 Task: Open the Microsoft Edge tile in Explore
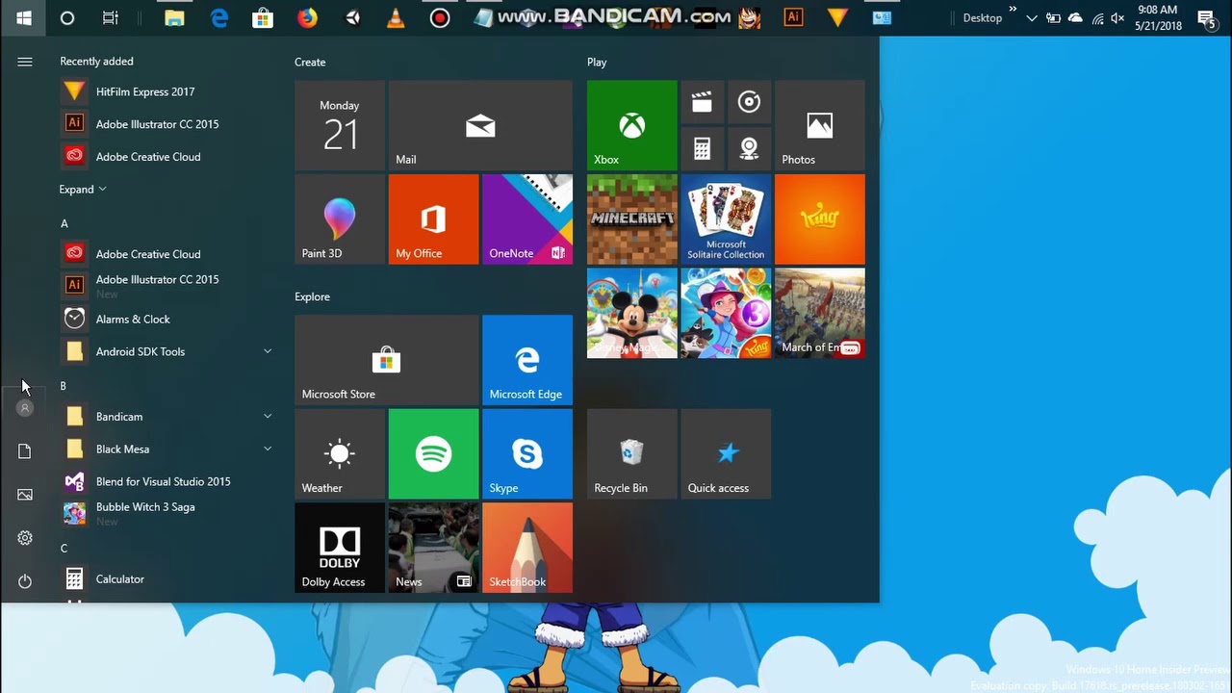(x=526, y=359)
